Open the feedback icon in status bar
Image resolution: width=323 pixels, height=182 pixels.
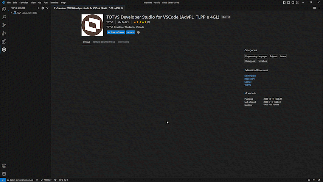click(x=314, y=180)
